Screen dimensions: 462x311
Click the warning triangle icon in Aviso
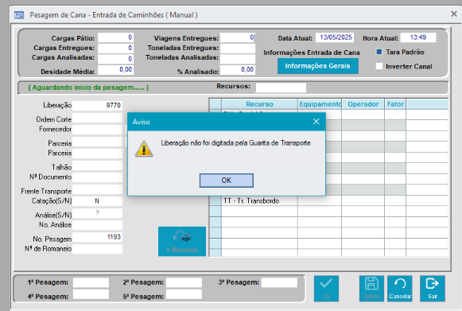point(144,149)
